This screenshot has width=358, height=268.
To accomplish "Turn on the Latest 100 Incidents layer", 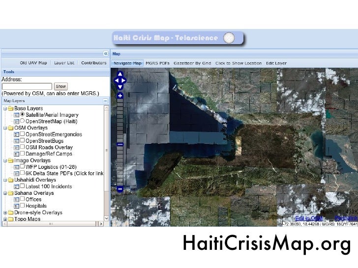I will [x=23, y=187].
